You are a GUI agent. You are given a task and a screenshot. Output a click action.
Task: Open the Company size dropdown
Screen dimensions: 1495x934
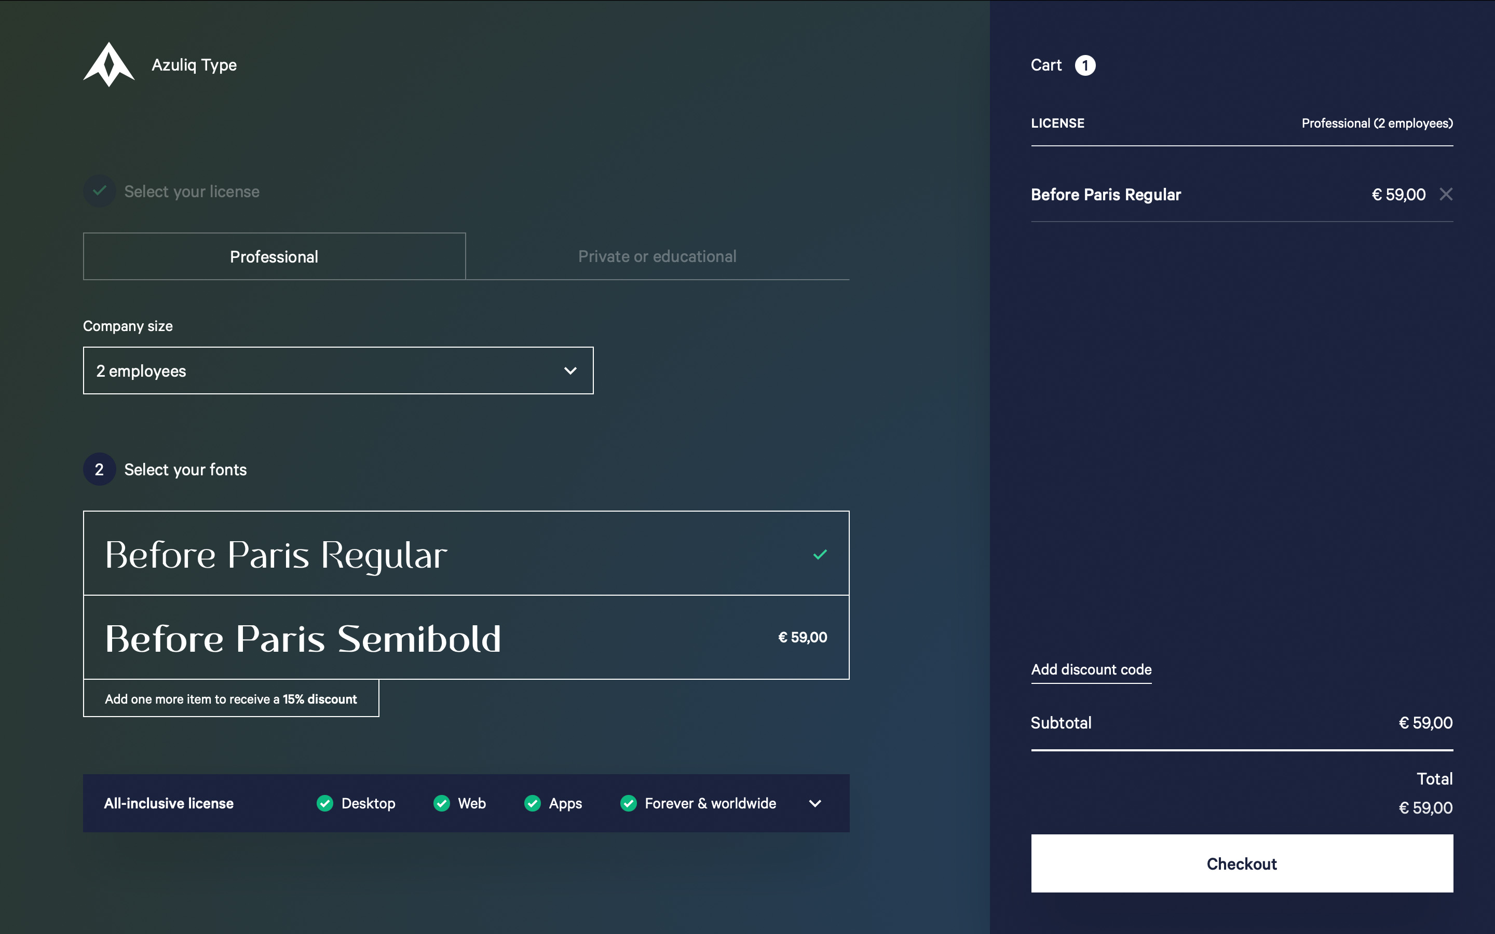[x=338, y=370]
